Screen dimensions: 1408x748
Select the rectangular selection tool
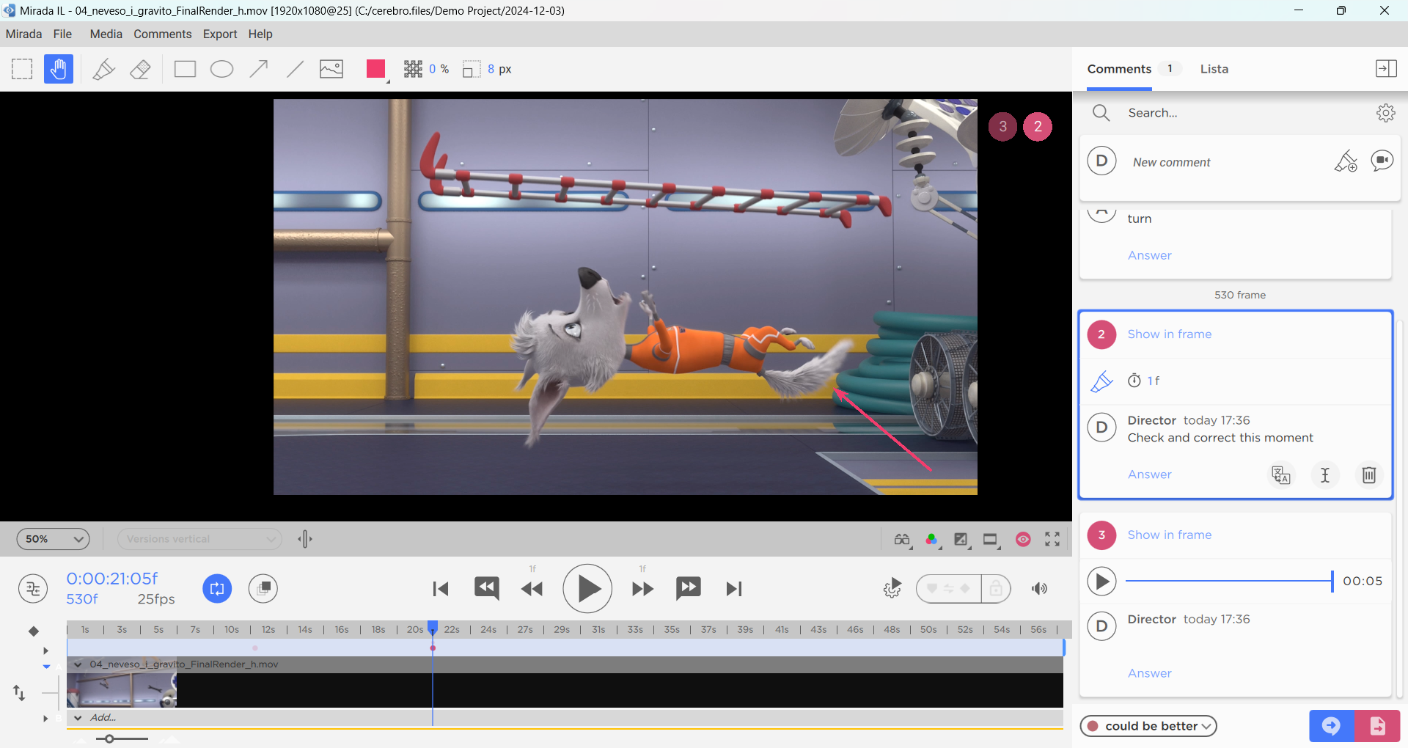coord(22,69)
